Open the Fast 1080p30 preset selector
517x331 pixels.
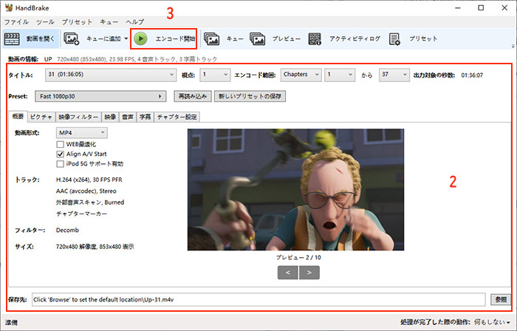[100, 96]
